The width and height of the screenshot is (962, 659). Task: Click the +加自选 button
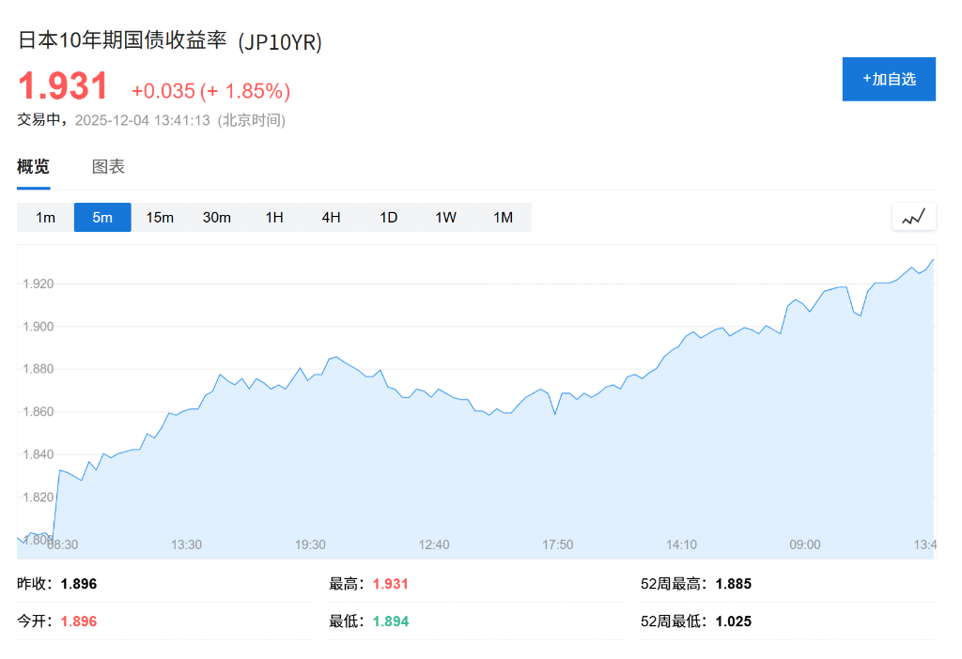[x=888, y=79]
